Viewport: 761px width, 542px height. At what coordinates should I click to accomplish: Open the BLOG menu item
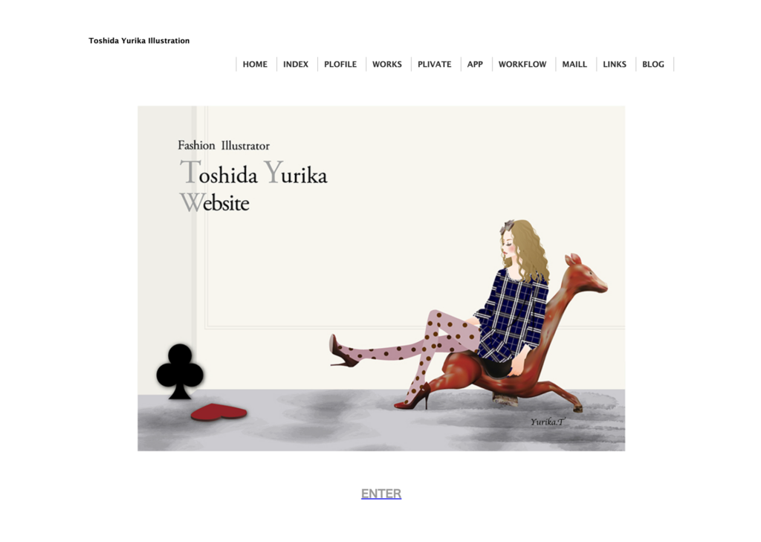pos(652,64)
